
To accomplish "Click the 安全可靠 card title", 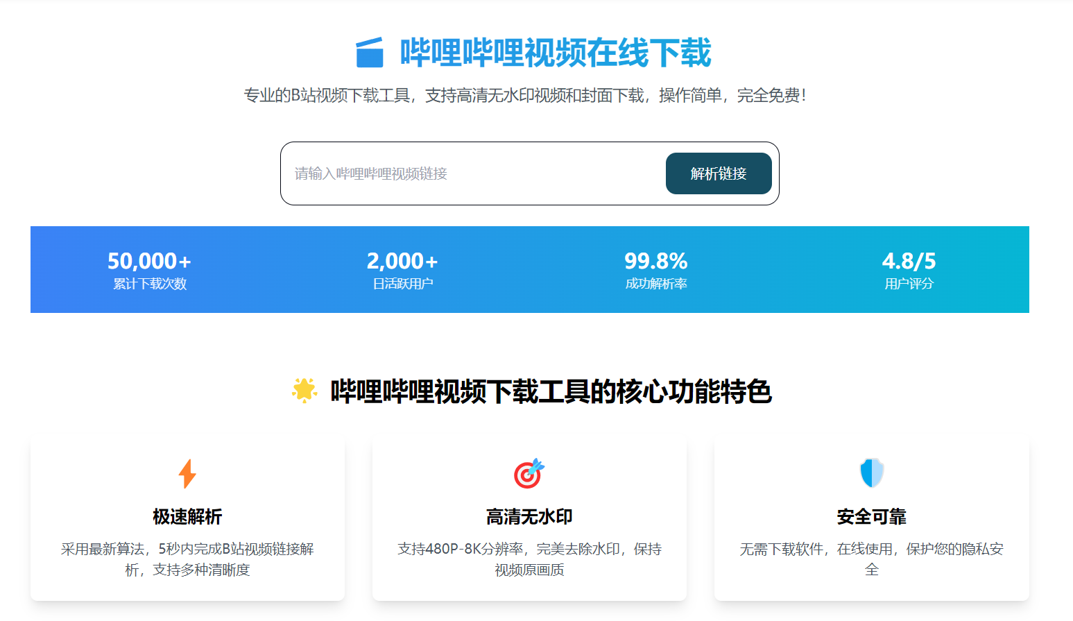I will coord(872,517).
